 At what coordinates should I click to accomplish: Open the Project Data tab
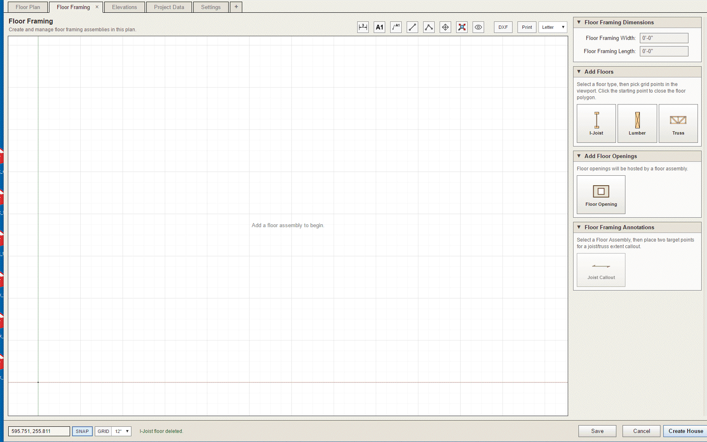pyautogui.click(x=169, y=7)
